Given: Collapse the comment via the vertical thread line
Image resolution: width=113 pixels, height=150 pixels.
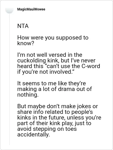Looking at the screenshot, I should 9,79.
